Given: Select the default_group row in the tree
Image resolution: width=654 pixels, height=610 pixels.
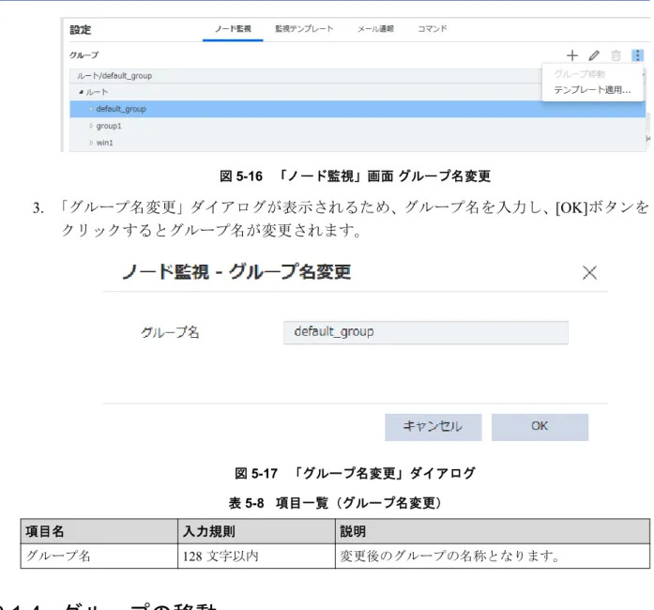Looking at the screenshot, I should click(x=357, y=109).
